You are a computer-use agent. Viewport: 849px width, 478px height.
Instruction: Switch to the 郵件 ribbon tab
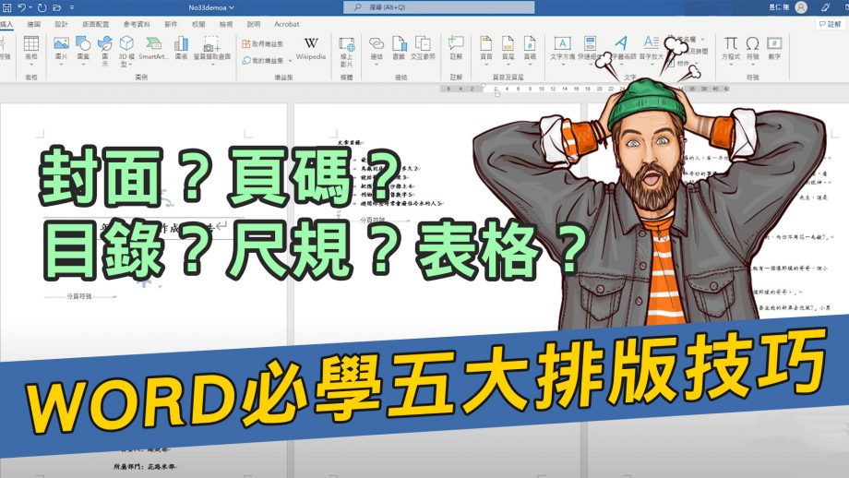(x=171, y=24)
